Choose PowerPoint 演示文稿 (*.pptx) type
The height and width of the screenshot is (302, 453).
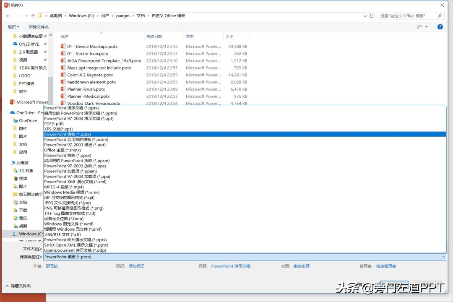coord(245,108)
